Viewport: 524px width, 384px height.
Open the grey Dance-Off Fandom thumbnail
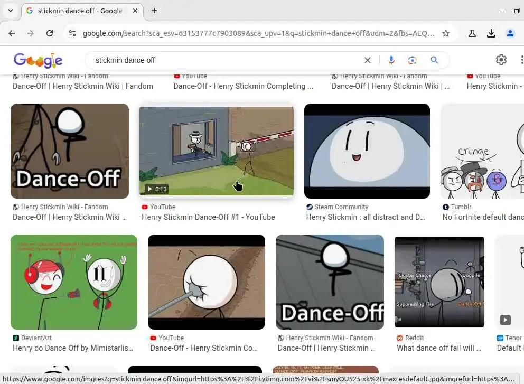pyautogui.click(x=330, y=282)
